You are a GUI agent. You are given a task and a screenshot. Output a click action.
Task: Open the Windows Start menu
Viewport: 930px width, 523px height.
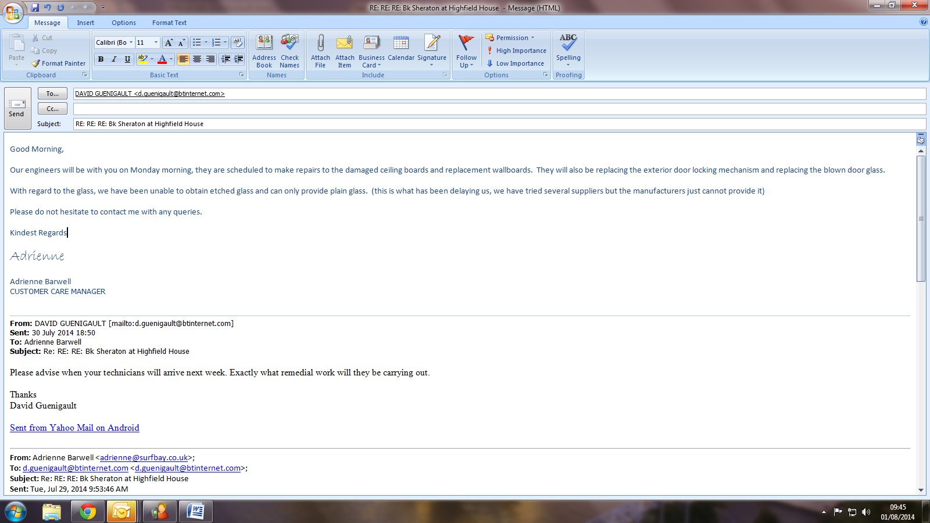coord(16,512)
